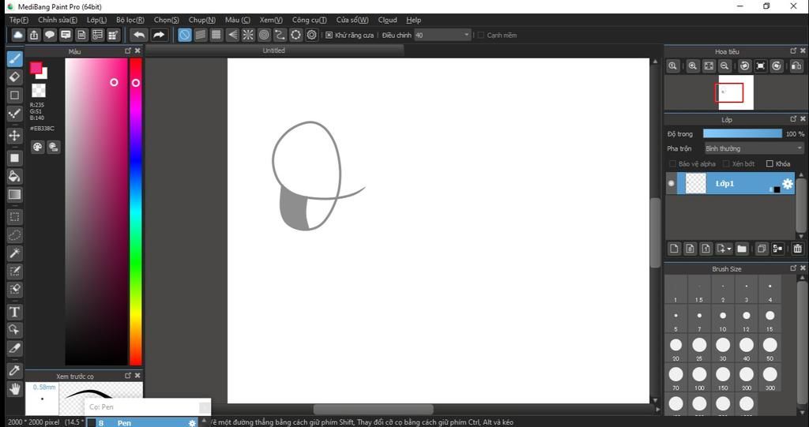This screenshot has height=427, width=809.
Task: Enable radial snap
Action: (x=248, y=35)
